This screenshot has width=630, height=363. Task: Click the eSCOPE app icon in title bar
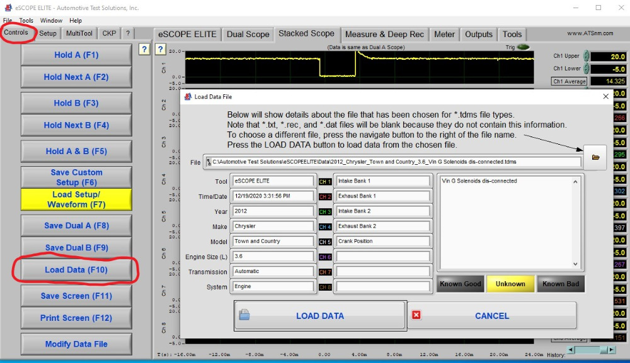pyautogui.click(x=8, y=8)
